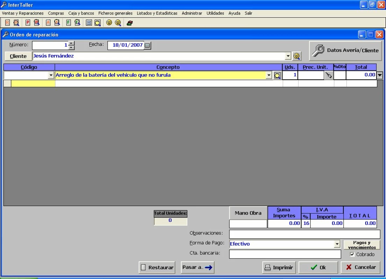
Task: Click the concept search magnifier icon
Action: point(277,75)
